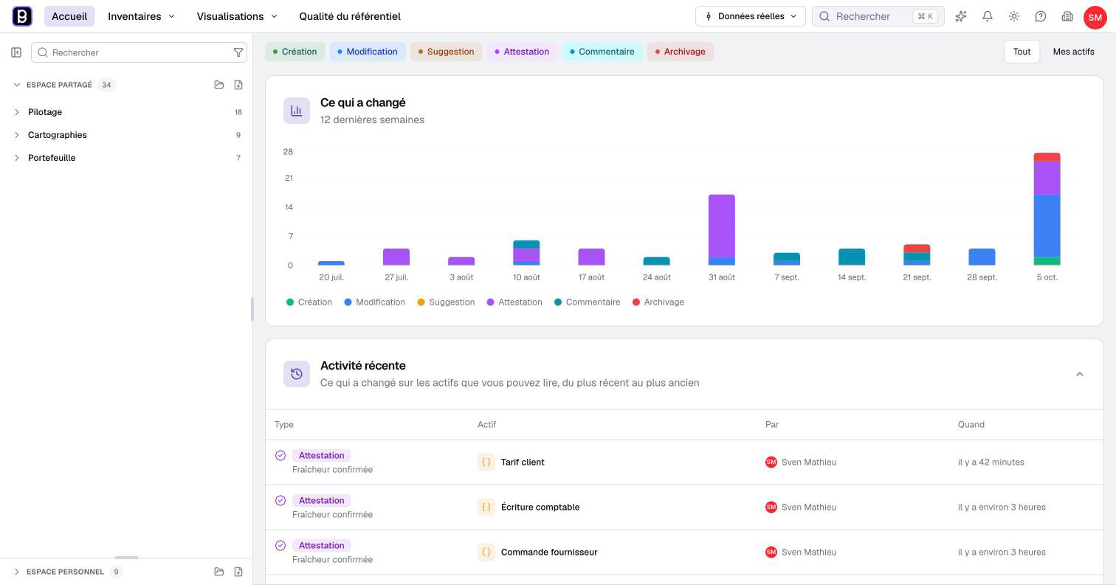Expand the Pilotage folder
Image resolution: width=1116 pixels, height=585 pixels.
17,112
